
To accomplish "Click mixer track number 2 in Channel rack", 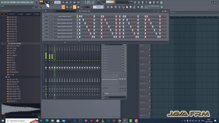I will 51,20.
